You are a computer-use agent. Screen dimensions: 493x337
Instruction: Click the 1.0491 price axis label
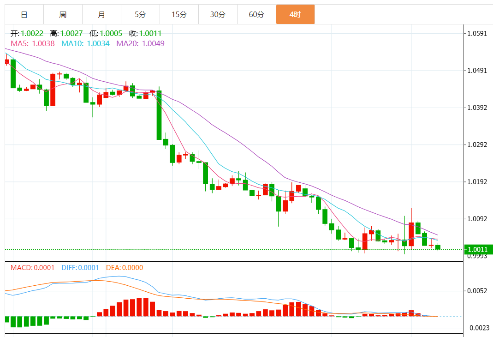(x=477, y=71)
